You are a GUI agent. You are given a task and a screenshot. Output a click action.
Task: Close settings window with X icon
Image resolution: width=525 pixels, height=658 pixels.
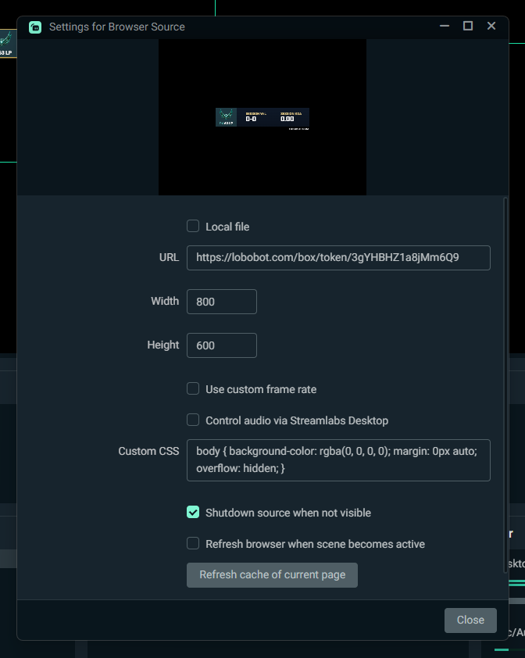[x=491, y=27]
